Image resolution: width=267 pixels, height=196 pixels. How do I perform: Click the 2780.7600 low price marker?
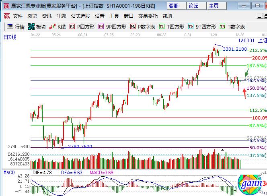click(x=80, y=146)
